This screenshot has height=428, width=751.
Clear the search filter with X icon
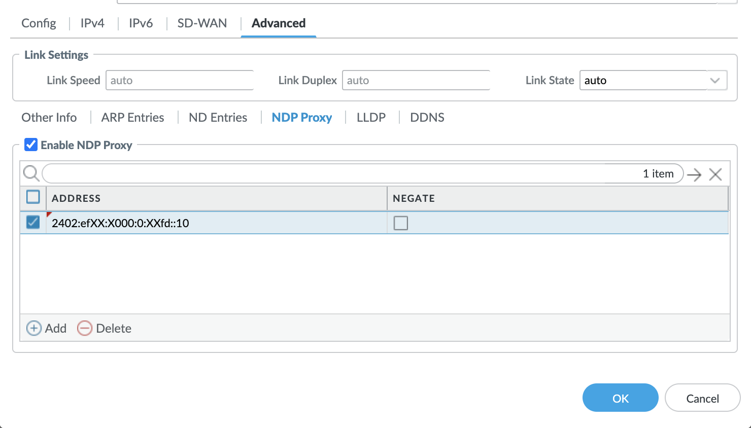715,175
